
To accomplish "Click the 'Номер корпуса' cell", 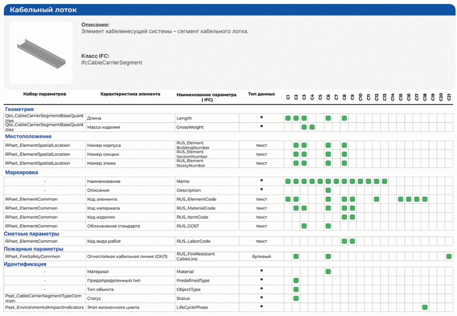I will coord(130,145).
